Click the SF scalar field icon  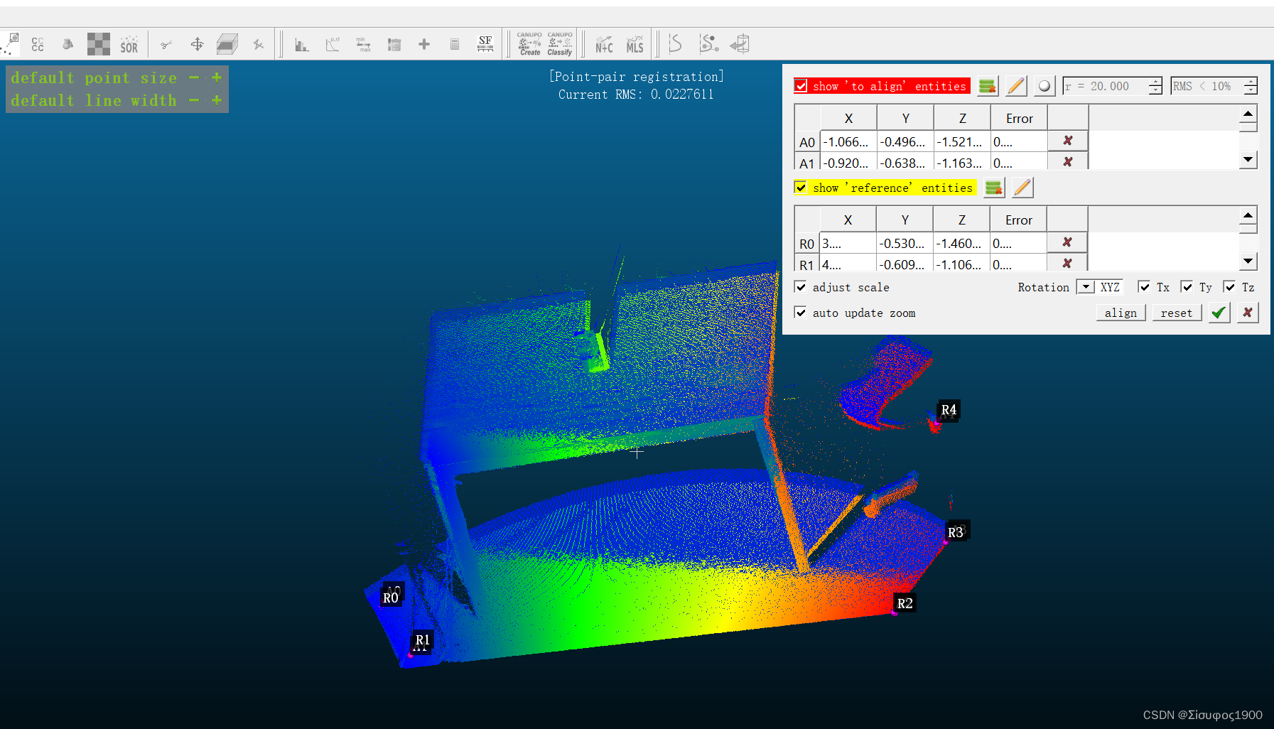tap(485, 44)
